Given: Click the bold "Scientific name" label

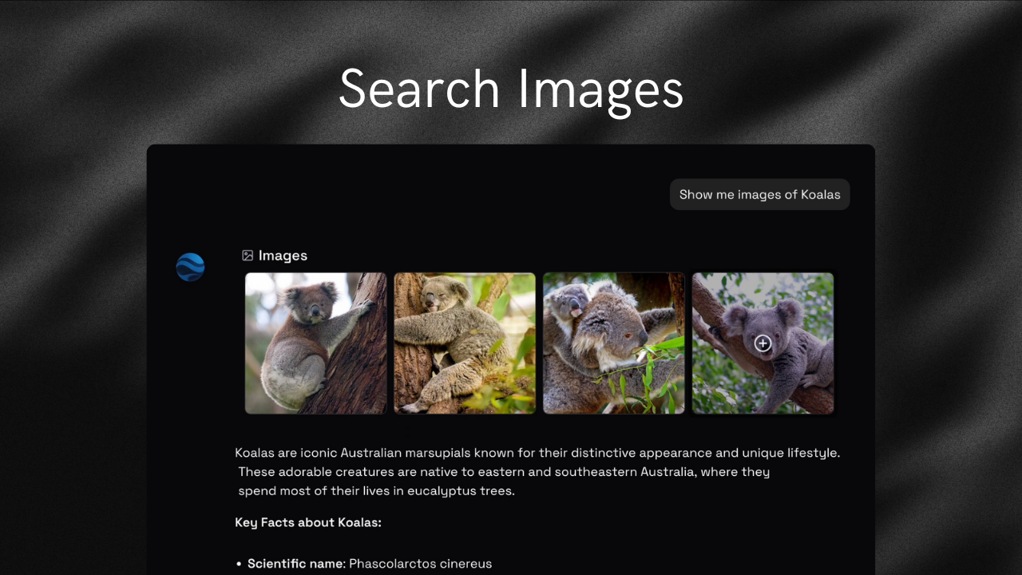Looking at the screenshot, I should coord(295,564).
